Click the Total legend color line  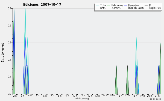97,5
